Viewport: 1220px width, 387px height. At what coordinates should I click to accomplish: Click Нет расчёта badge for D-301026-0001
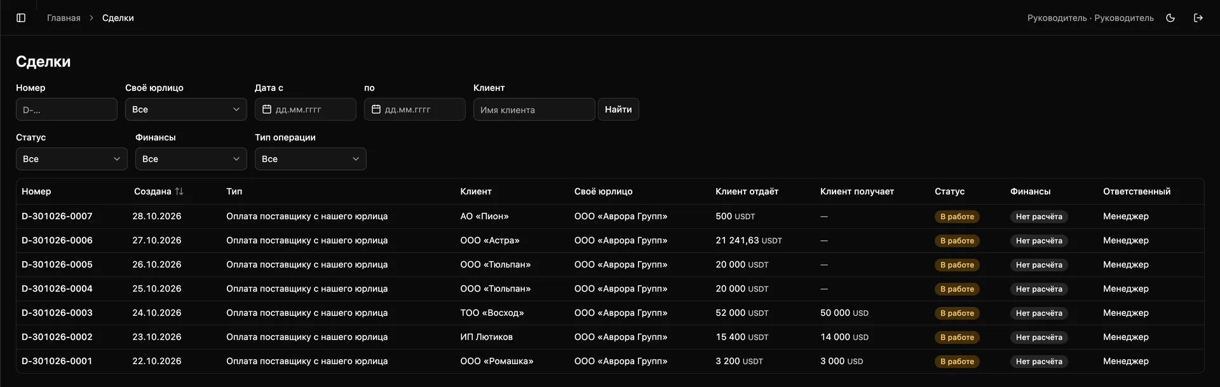pyautogui.click(x=1039, y=362)
